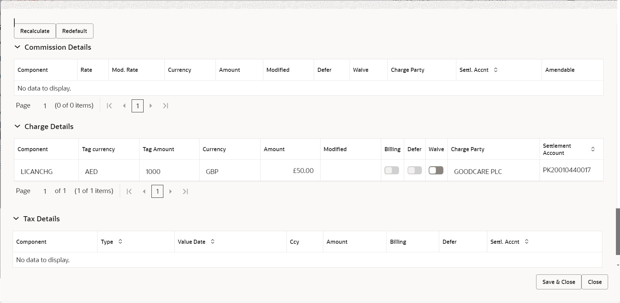Viewport: 620px width, 303px height.
Task: Collapse the Commission Details section
Action: pos(17,47)
